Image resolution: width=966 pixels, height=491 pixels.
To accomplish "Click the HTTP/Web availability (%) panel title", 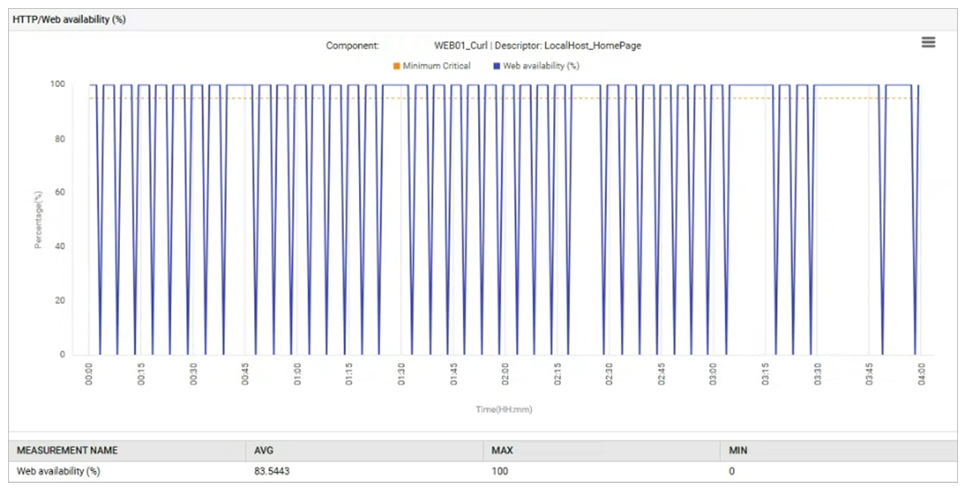I will tap(69, 19).
